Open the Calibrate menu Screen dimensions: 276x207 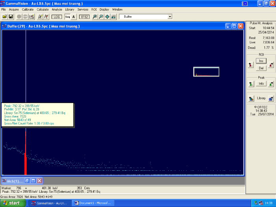click(x=28, y=9)
